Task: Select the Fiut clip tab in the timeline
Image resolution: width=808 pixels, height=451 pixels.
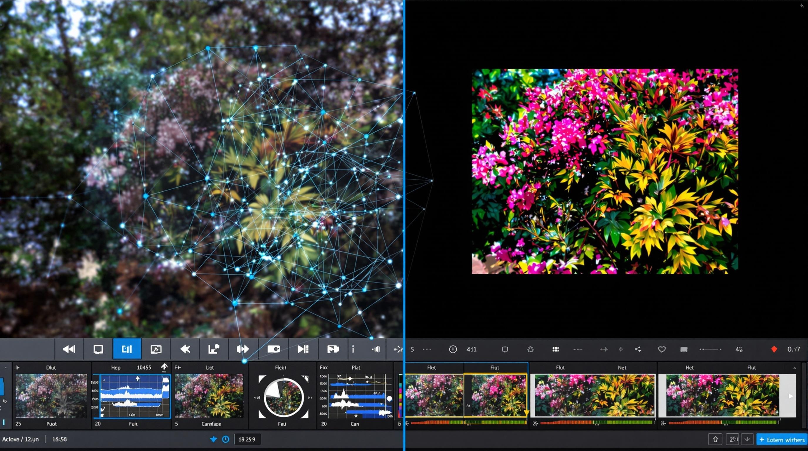Action: (x=495, y=367)
